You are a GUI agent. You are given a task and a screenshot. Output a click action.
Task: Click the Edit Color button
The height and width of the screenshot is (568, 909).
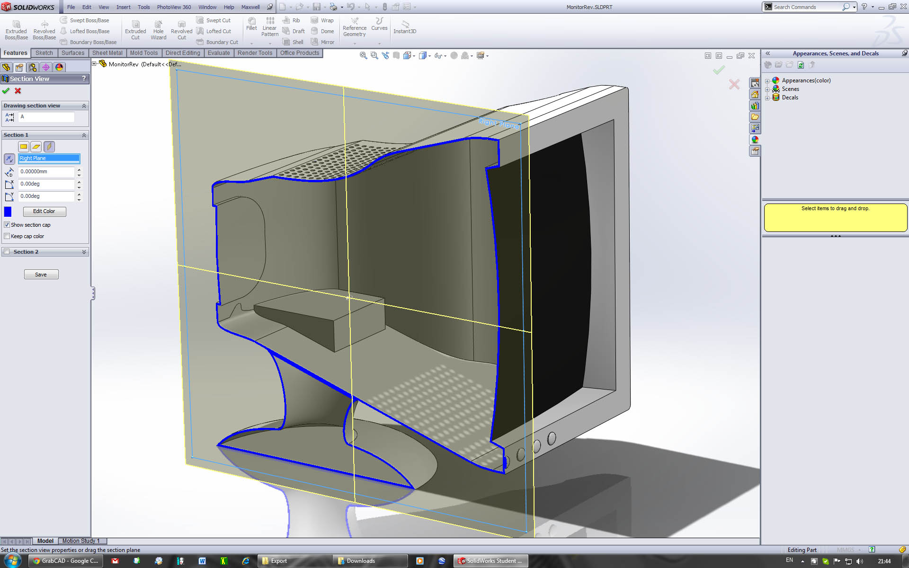pos(44,212)
